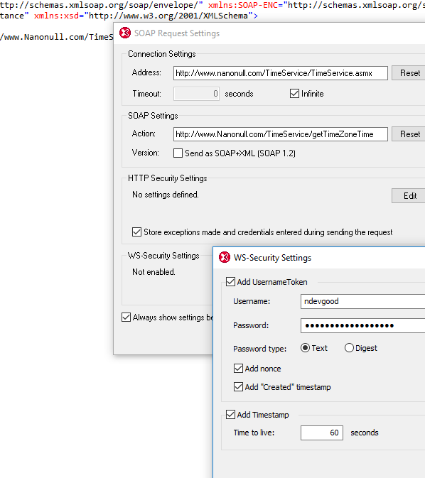Screen dimensions: 425x478
Task: Uncheck Add UsernameToken option
Action: tap(230, 282)
